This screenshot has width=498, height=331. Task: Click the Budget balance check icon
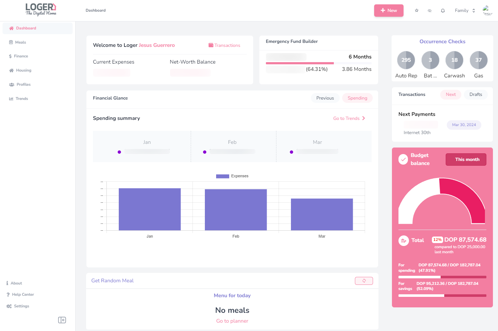click(x=403, y=160)
